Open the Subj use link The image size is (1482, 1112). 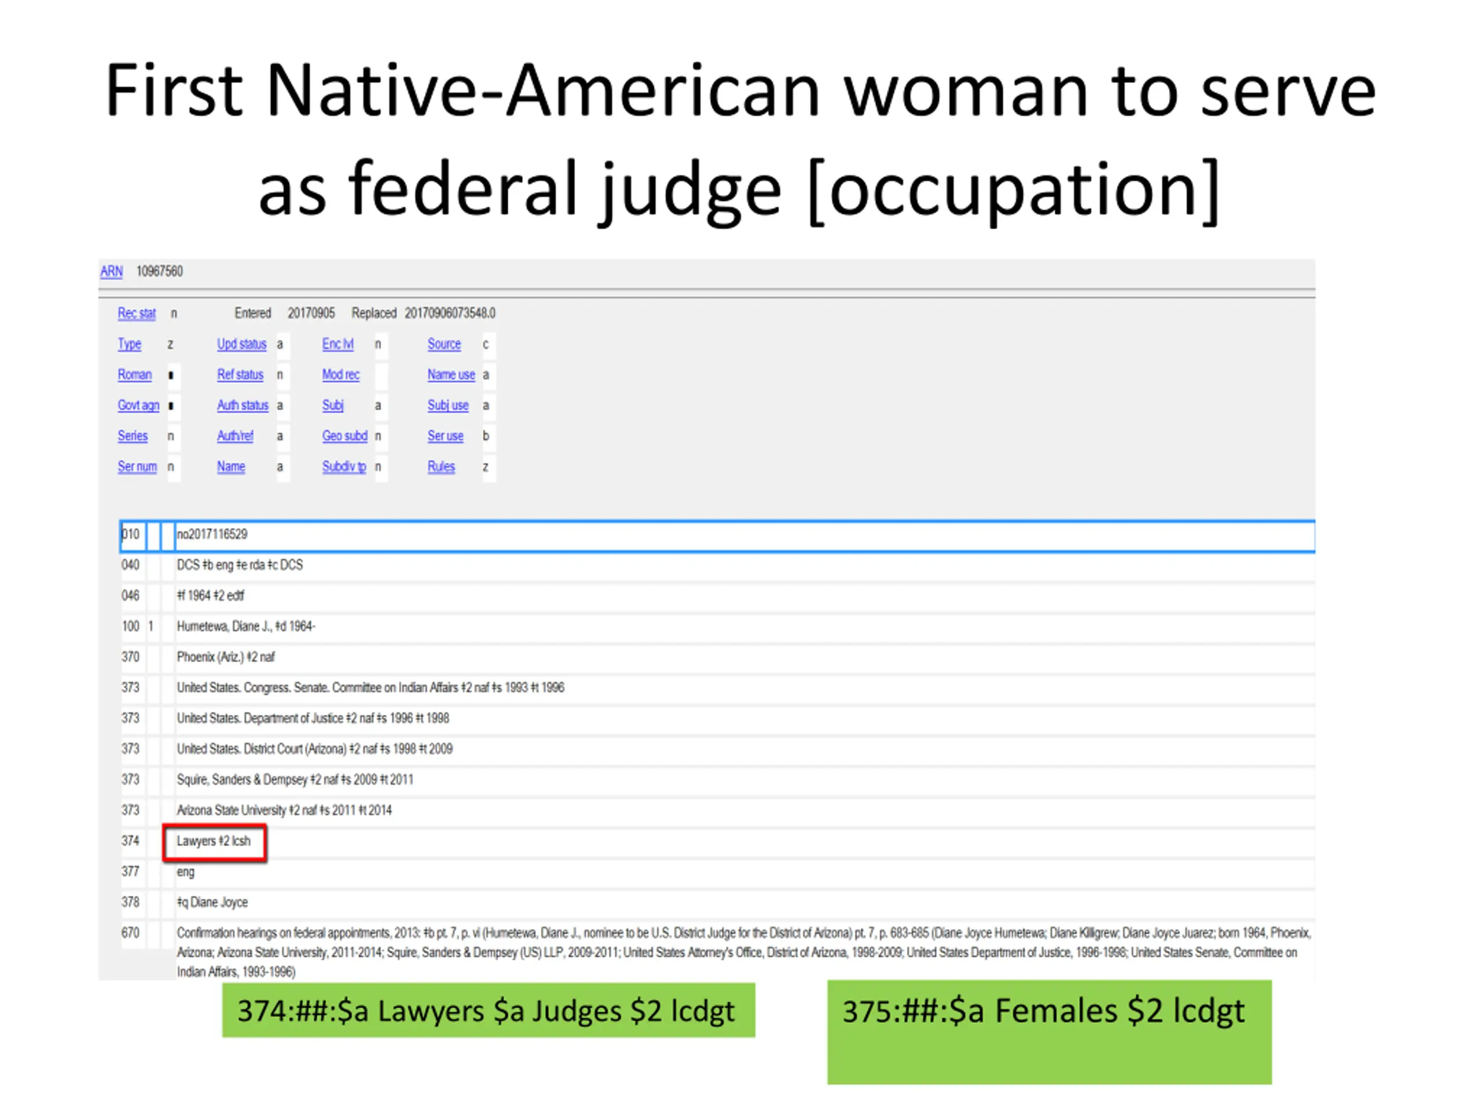point(448,405)
